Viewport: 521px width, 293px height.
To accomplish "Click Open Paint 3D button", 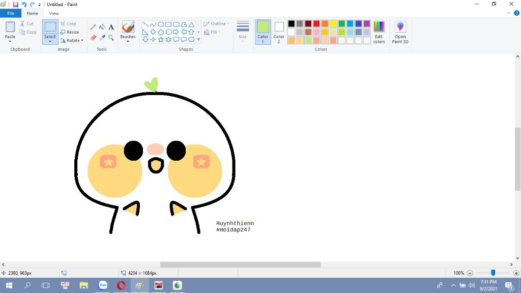I will [x=400, y=32].
